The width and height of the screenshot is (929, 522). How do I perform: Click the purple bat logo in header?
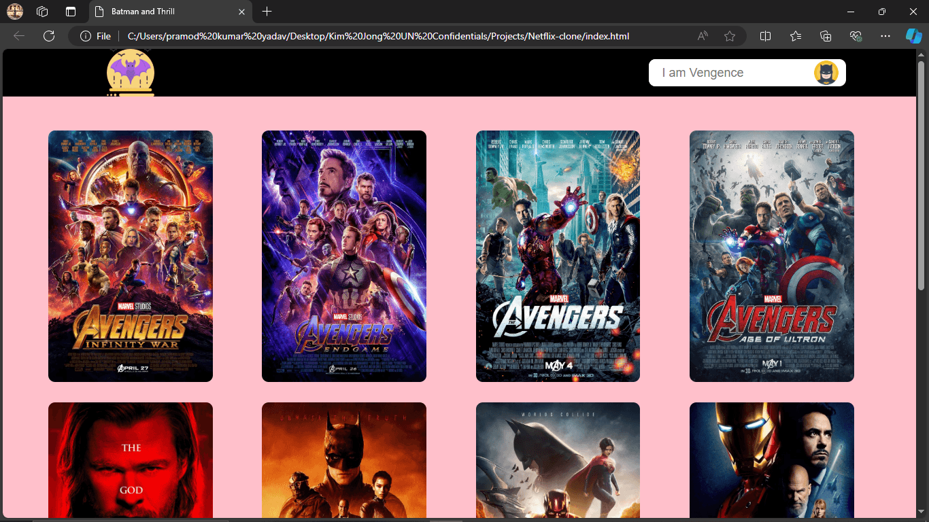point(131,72)
